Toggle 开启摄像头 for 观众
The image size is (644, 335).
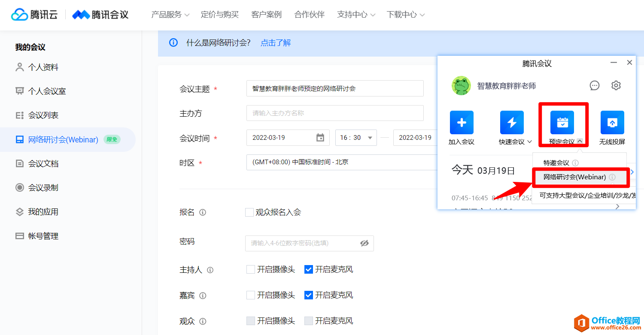click(x=251, y=321)
